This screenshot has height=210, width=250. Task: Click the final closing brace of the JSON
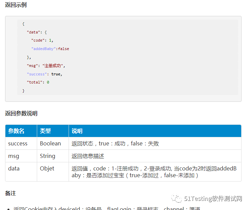pyautogui.click(x=23, y=91)
